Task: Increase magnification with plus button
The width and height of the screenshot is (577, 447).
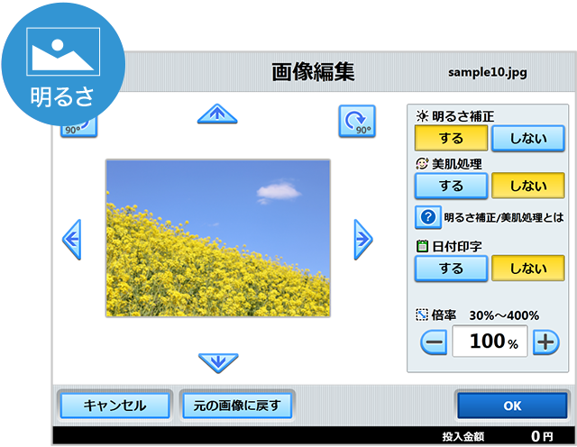Action: [x=545, y=342]
